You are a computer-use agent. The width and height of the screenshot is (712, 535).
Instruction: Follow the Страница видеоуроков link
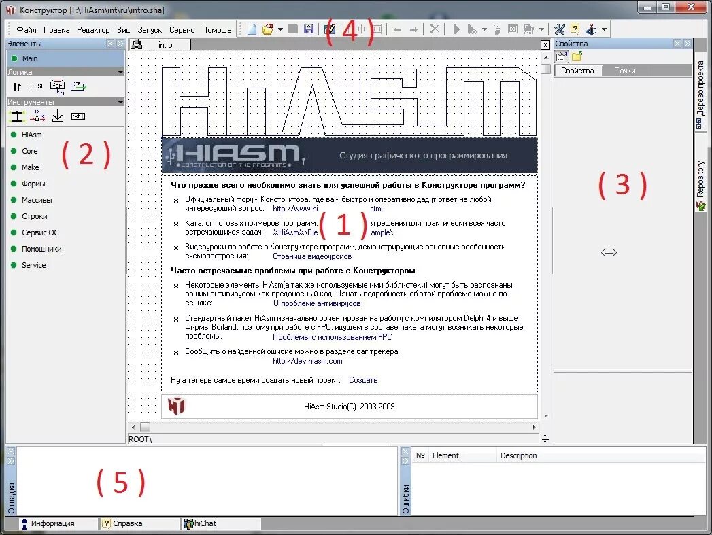click(x=312, y=256)
